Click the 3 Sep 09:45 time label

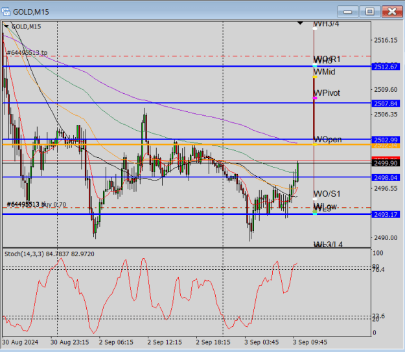pos(310,342)
